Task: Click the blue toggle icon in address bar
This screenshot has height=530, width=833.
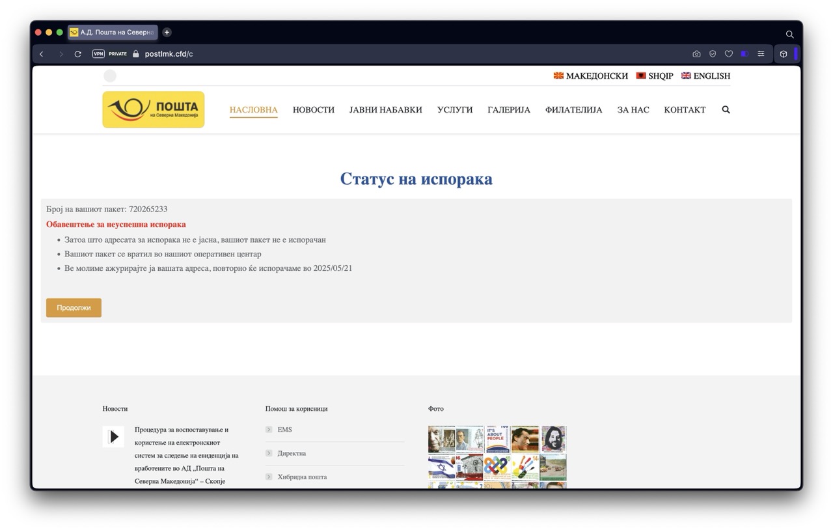Action: pyautogui.click(x=744, y=54)
